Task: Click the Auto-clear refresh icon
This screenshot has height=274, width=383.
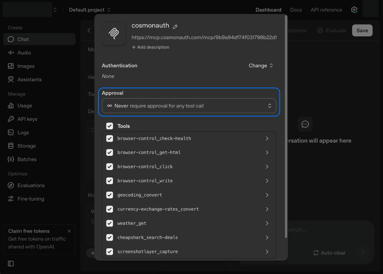Action: (x=316, y=253)
